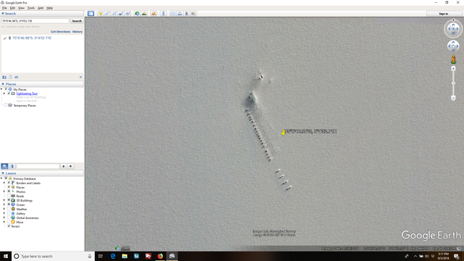Open search History link

pyautogui.click(x=78, y=32)
